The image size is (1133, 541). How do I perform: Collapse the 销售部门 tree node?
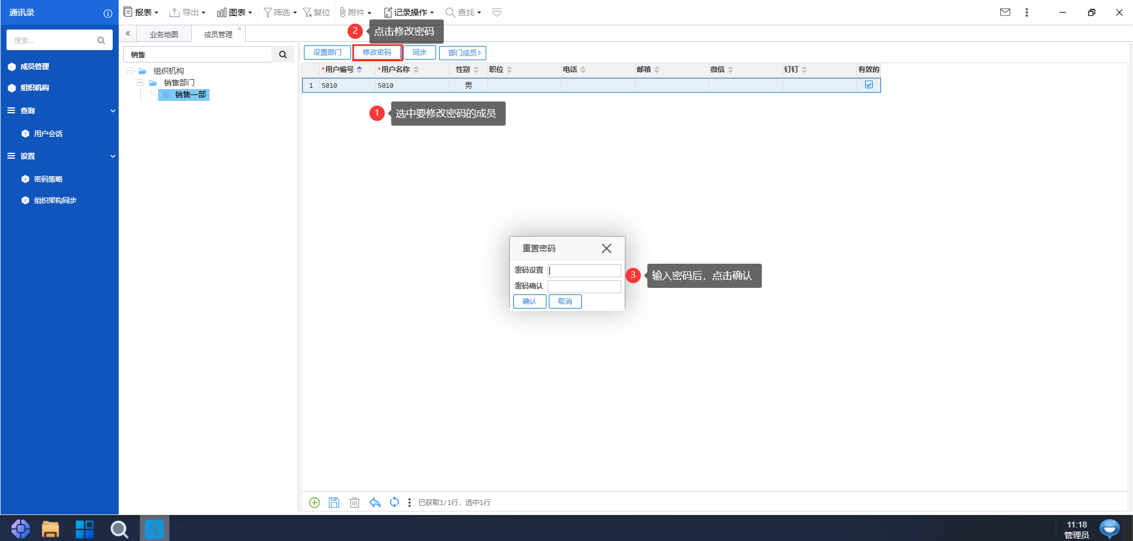point(140,83)
